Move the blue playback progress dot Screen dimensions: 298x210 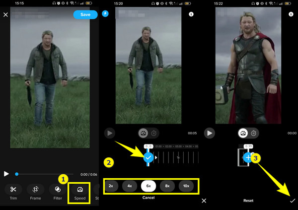pyautogui.click(x=17, y=174)
